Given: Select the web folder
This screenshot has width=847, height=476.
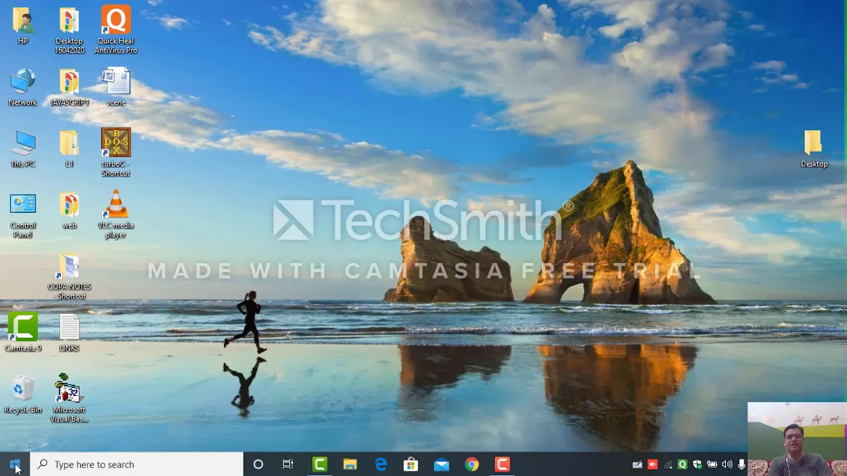Looking at the screenshot, I should click(x=69, y=210).
